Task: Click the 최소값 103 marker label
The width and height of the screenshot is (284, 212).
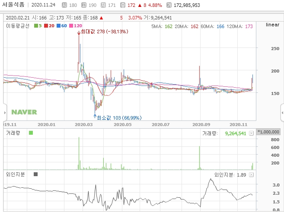Action: point(119,118)
